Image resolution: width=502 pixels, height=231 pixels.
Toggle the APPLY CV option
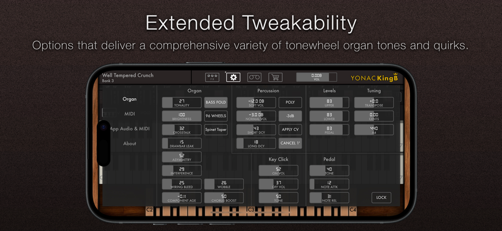click(x=290, y=129)
